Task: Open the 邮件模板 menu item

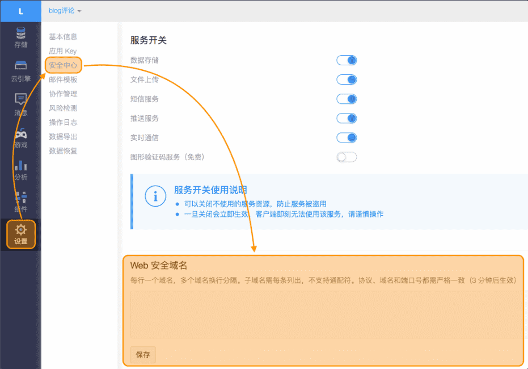Action: coord(63,79)
